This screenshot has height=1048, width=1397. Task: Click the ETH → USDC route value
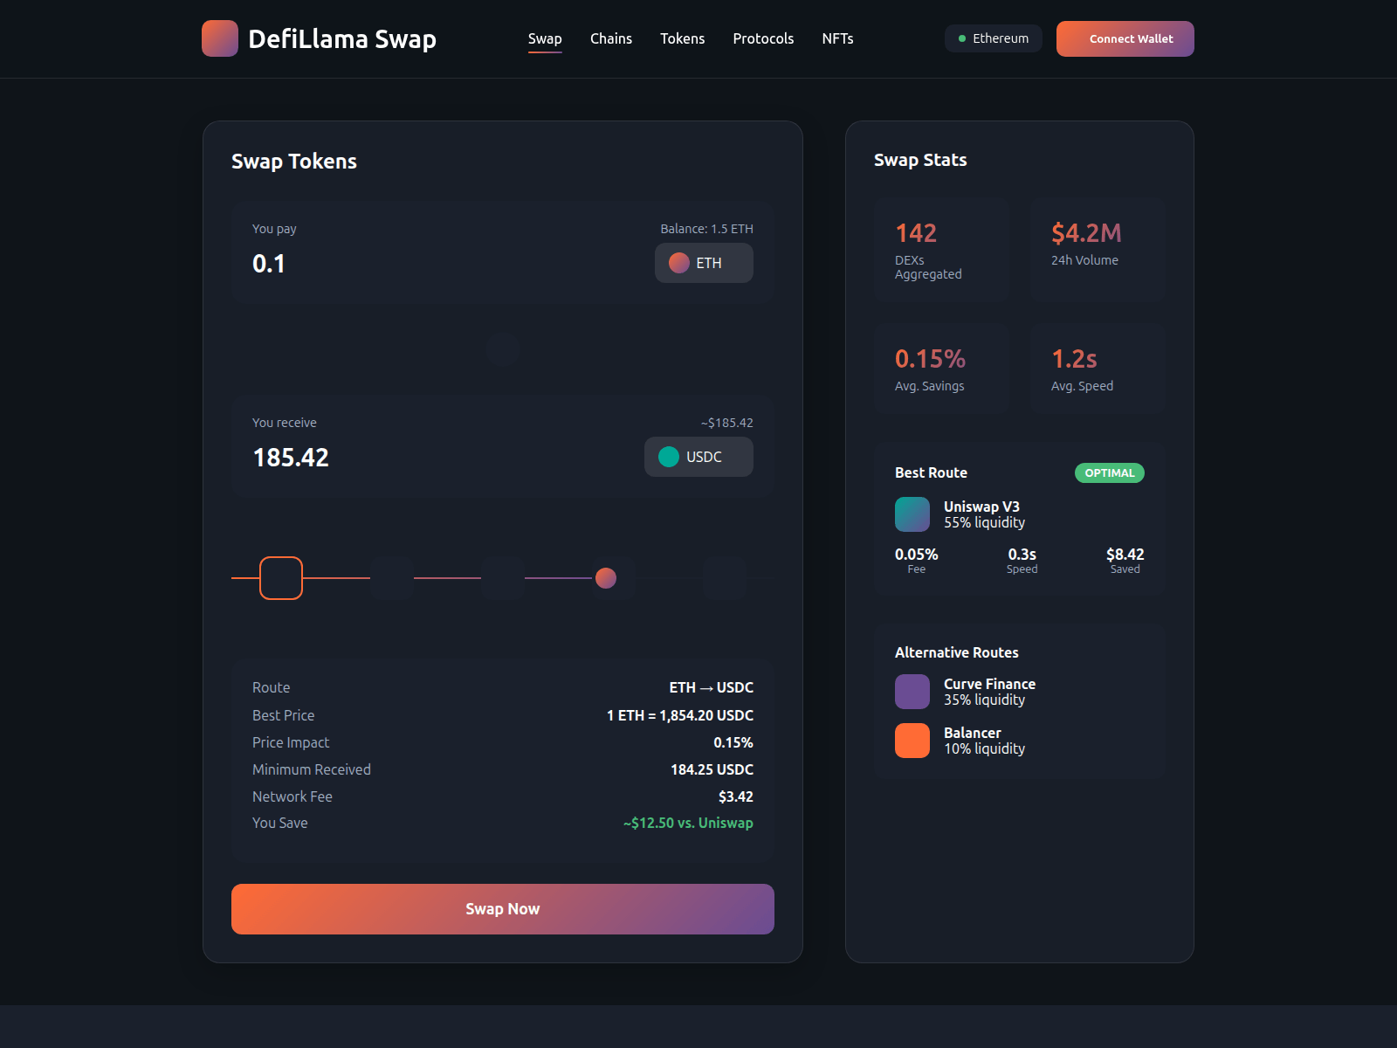pos(712,687)
